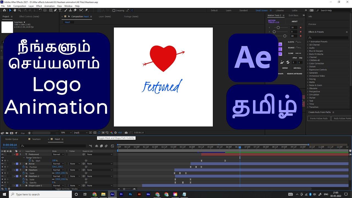Adjust the first Motion Tools slider
This screenshot has width=352, height=198.
point(278,28)
